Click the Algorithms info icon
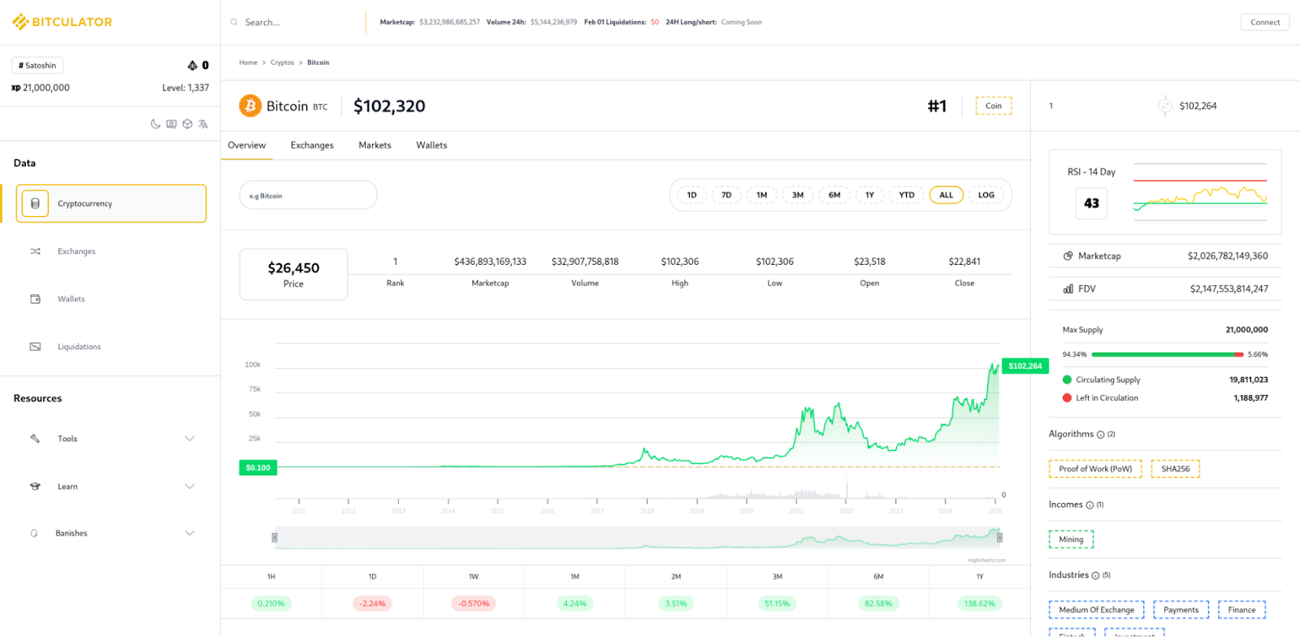The height and width of the screenshot is (637, 1300). [1100, 435]
